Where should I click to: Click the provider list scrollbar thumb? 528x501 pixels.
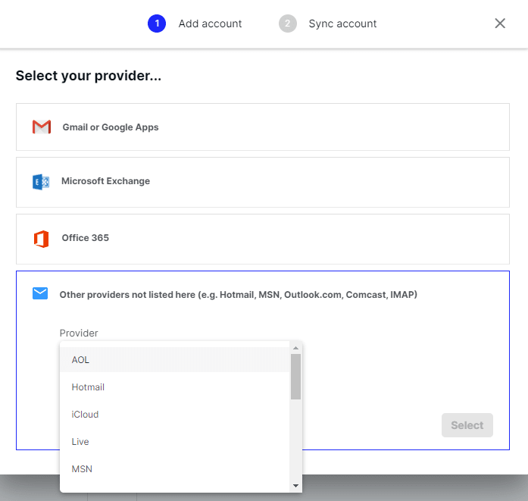(295, 377)
